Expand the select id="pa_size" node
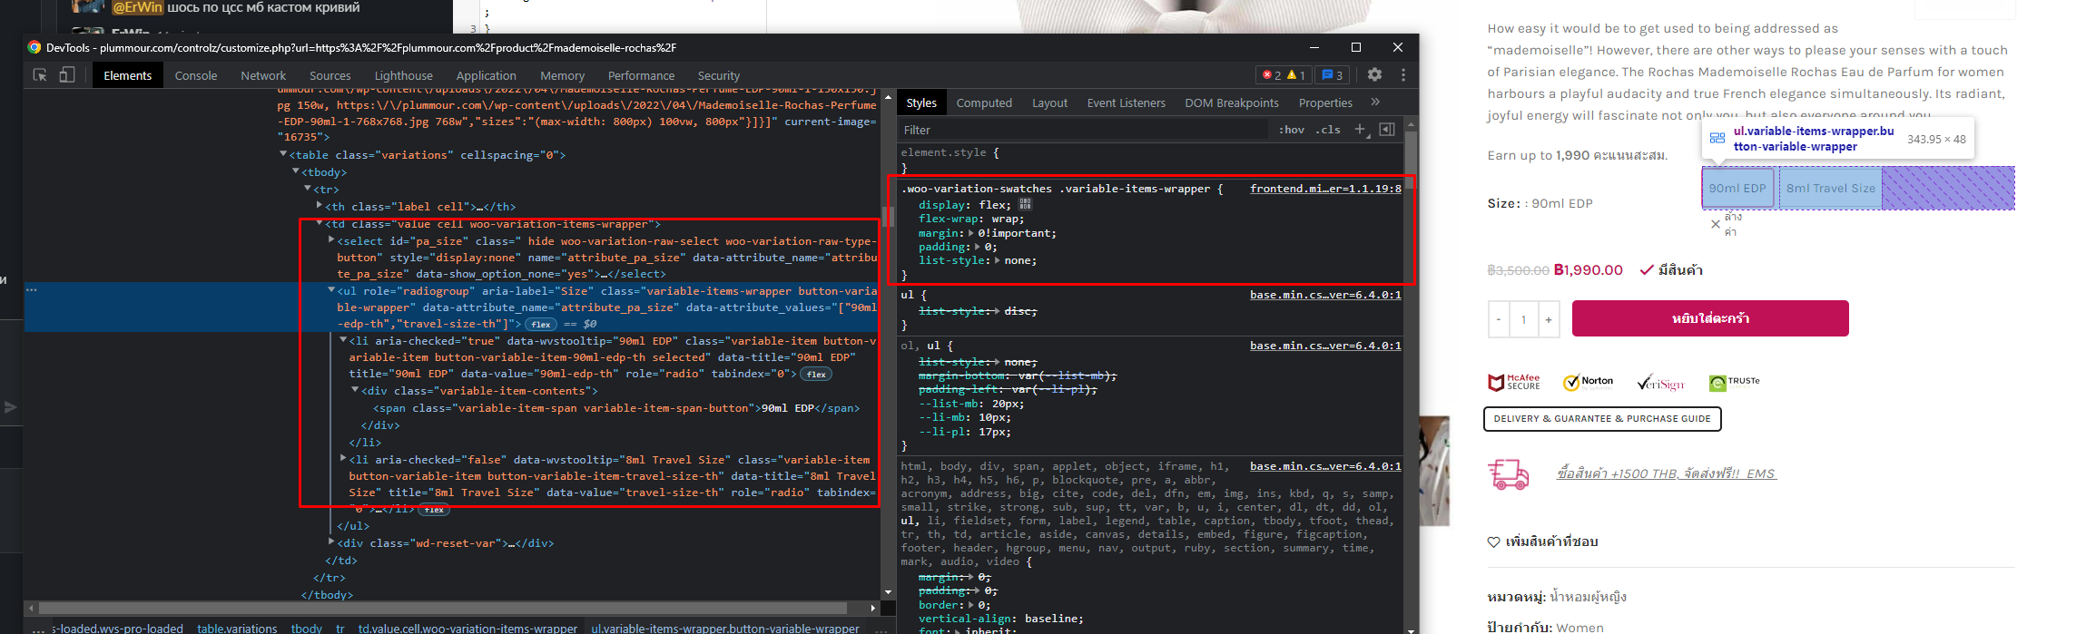This screenshot has height=634, width=2096. pyautogui.click(x=331, y=240)
